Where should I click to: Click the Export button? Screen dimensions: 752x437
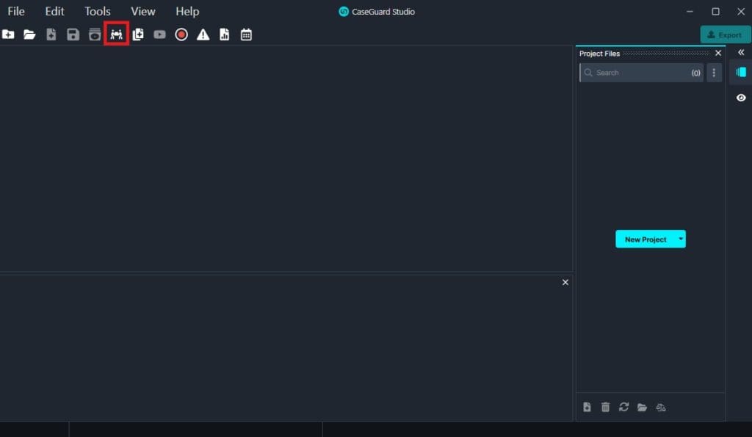[726, 34]
